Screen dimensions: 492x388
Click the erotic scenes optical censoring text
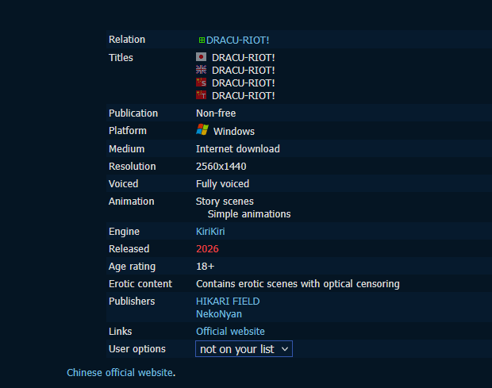pyautogui.click(x=298, y=284)
